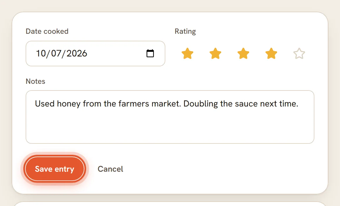Viewport: 340px width, 206px height.
Task: Click the "Rating" label
Action: click(185, 31)
